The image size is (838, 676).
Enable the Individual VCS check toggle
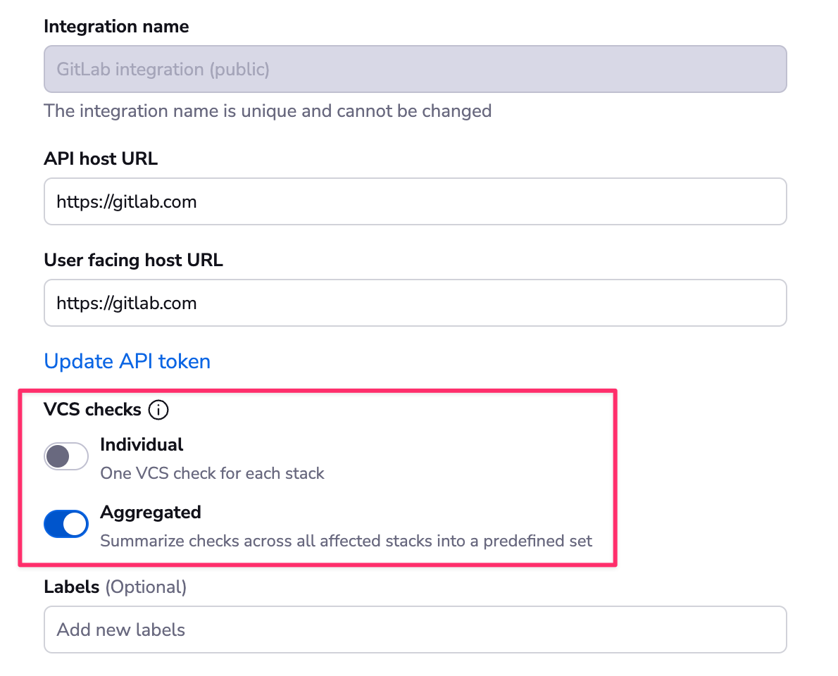point(65,456)
